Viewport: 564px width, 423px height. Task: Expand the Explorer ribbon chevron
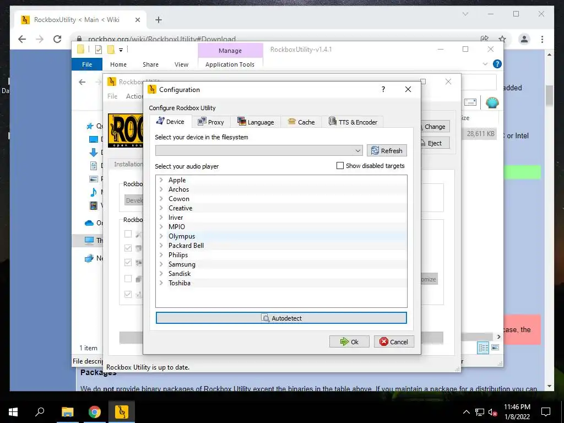485,64
